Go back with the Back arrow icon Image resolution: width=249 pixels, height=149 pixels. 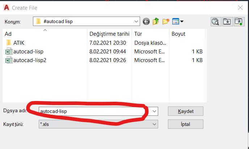(146, 21)
